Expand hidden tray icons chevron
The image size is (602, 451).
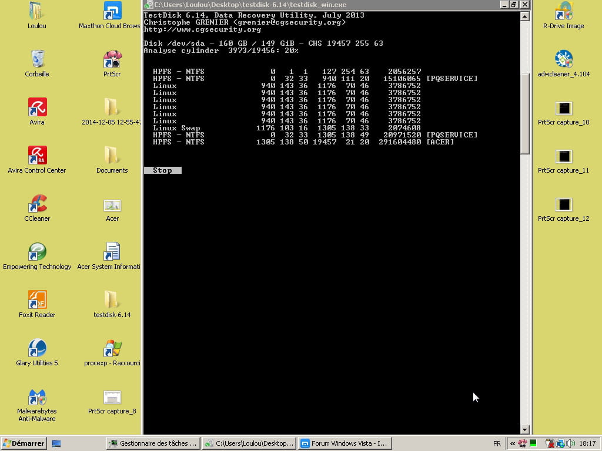tap(513, 443)
